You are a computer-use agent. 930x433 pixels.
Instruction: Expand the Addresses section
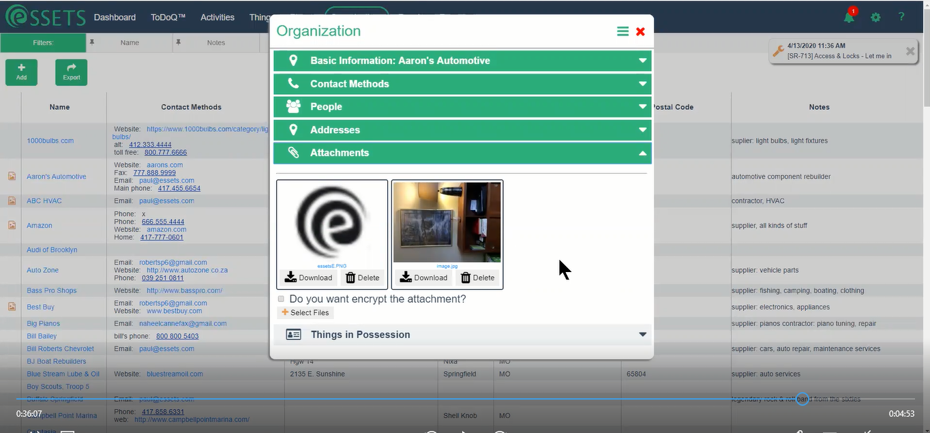462,130
